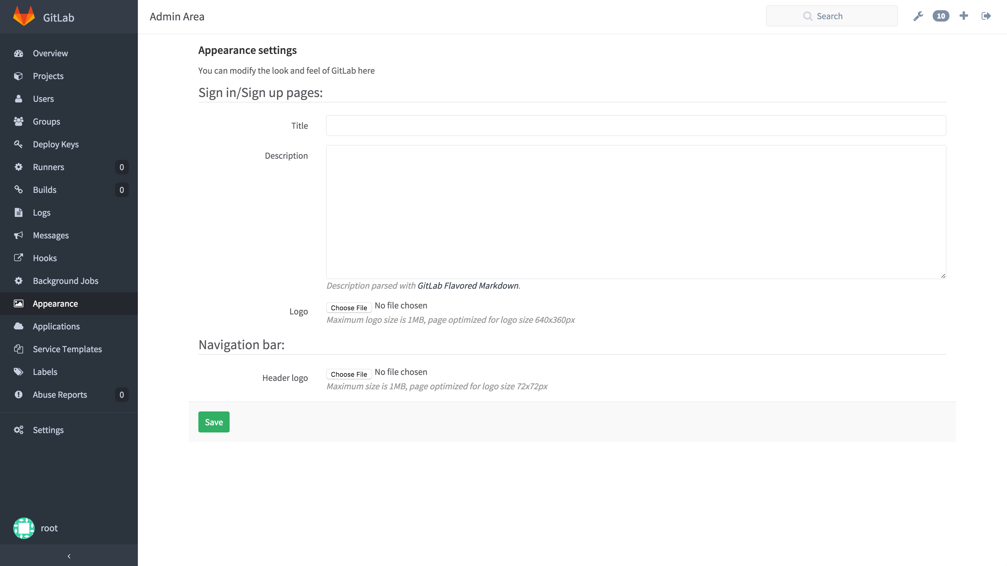Choose a file for the Logo

[x=349, y=308]
